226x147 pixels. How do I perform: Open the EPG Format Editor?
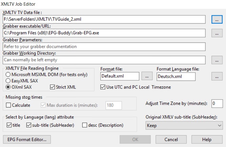pyautogui.click(x=27, y=139)
